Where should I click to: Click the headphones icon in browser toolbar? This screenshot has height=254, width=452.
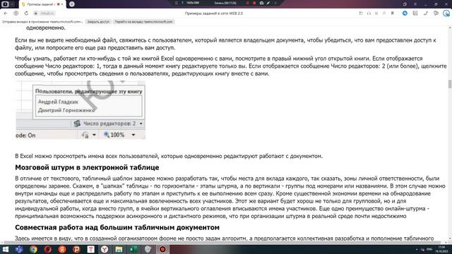[x=369, y=13]
